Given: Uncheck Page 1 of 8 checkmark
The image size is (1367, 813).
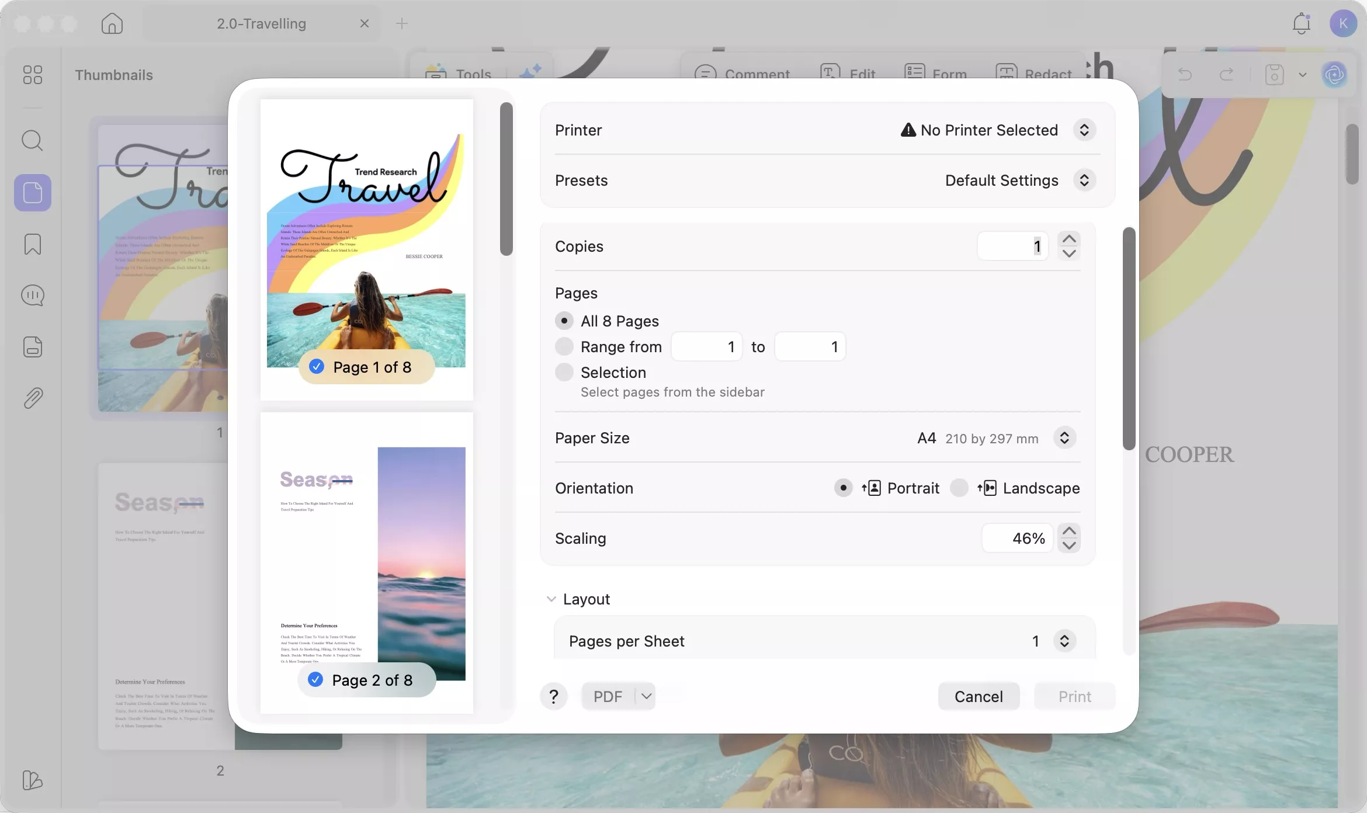Looking at the screenshot, I should pos(317,367).
